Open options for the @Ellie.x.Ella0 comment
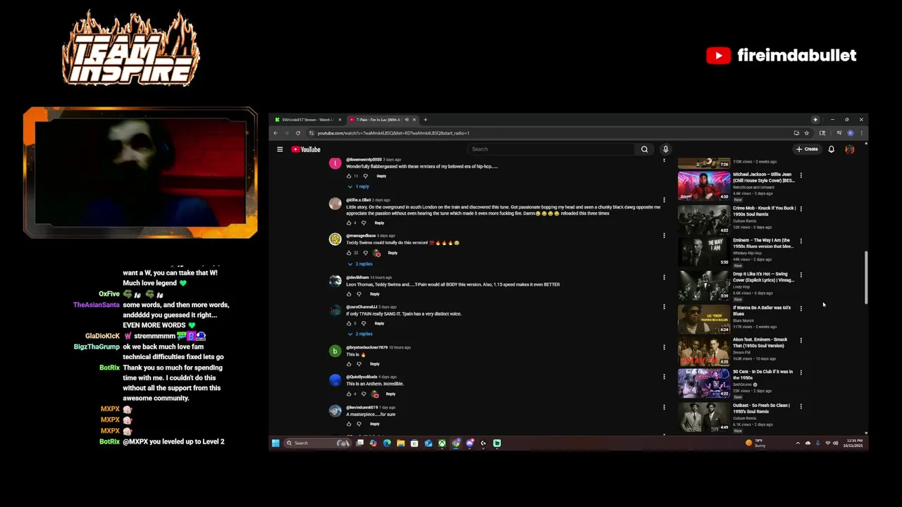The width and height of the screenshot is (902, 507). (664, 200)
